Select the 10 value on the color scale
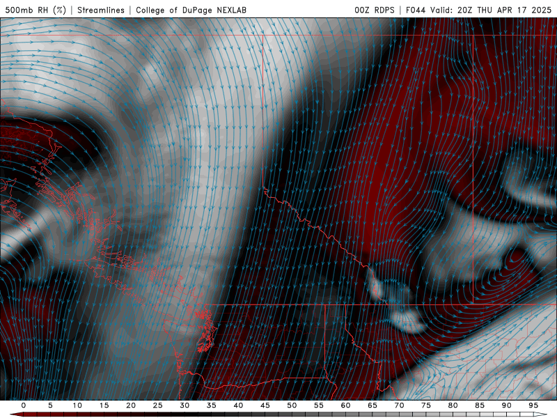The image size is (557, 418). click(x=77, y=405)
